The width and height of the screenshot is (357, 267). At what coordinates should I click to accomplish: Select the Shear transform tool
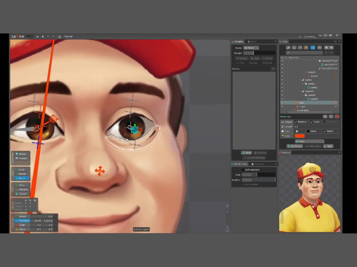click(x=22, y=229)
